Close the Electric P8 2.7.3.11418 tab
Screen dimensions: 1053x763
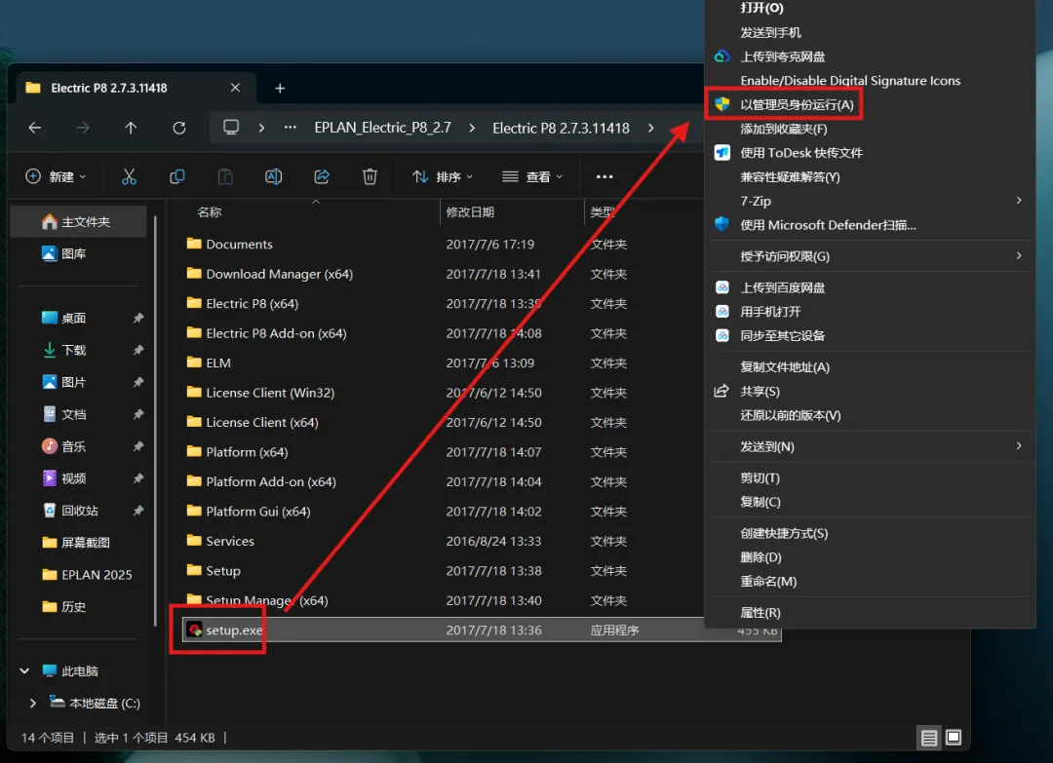(235, 88)
